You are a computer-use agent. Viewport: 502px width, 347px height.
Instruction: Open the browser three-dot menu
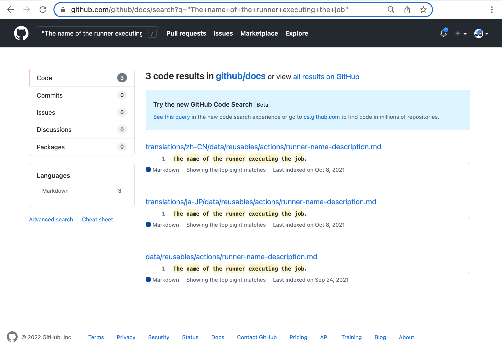[x=492, y=10]
